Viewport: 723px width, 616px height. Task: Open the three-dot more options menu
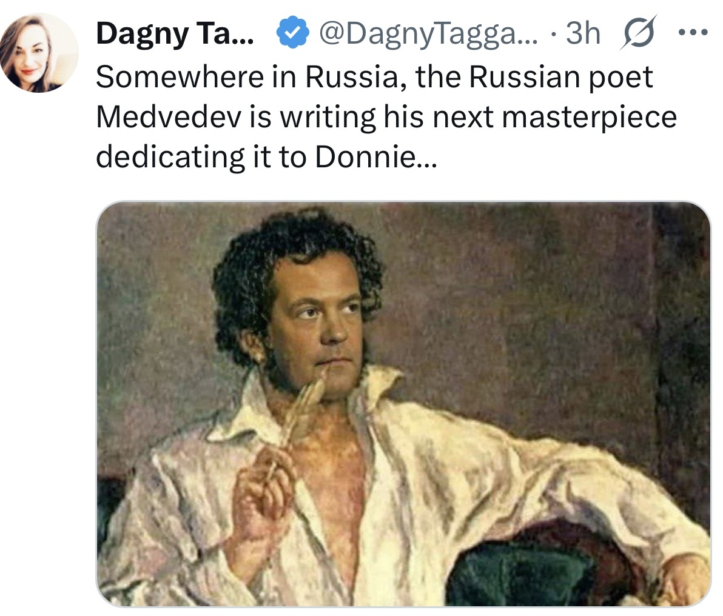[x=693, y=32]
